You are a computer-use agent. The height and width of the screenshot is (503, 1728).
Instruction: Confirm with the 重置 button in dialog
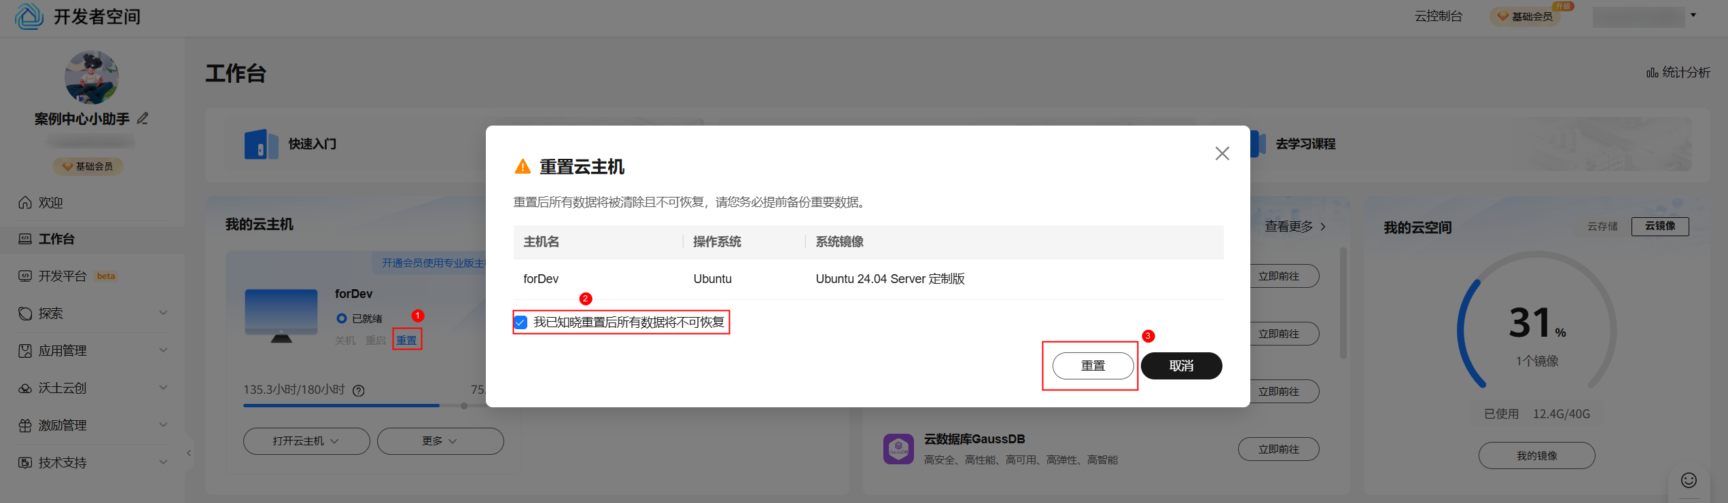[1093, 366]
